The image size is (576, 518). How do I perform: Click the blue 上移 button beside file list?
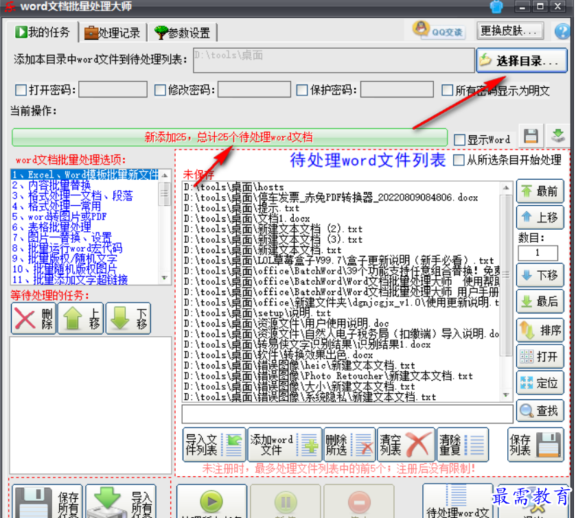click(x=540, y=217)
